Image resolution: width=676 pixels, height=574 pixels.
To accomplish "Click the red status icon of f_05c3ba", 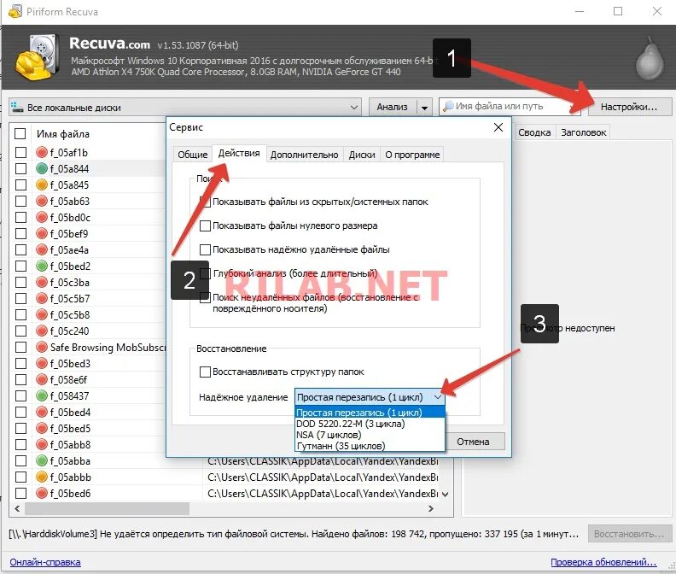I will tap(41, 282).
